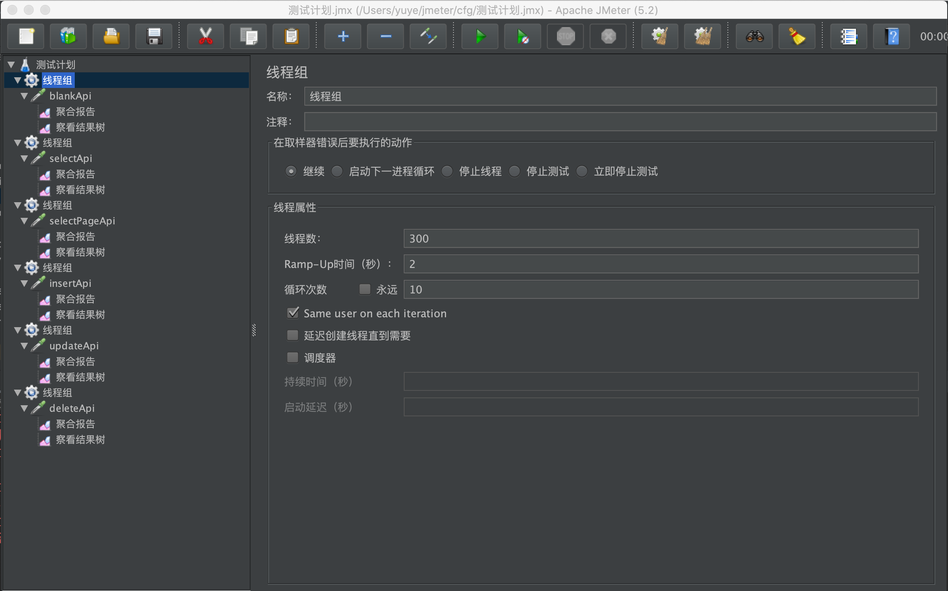Open 聚合报告 under insertApi
948x591 pixels.
(x=76, y=299)
